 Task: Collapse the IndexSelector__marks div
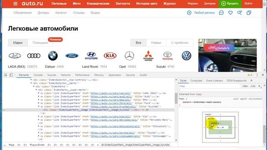coord(31,83)
